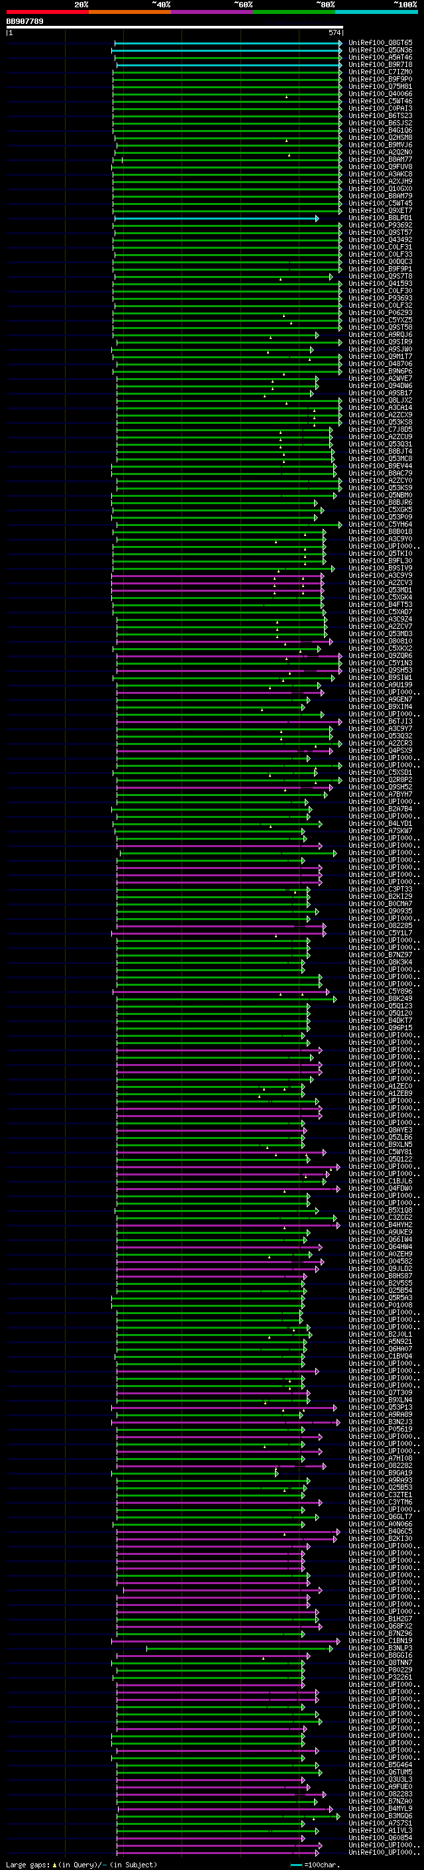Select the UniRef100_Q9XET7 label
Viewport: 424px width, 1870px height.
tap(380, 210)
